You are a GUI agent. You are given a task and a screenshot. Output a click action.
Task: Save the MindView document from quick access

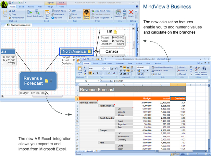click(x=10, y=2)
